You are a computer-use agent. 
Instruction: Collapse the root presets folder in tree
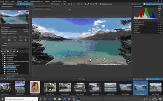tap(1, 54)
